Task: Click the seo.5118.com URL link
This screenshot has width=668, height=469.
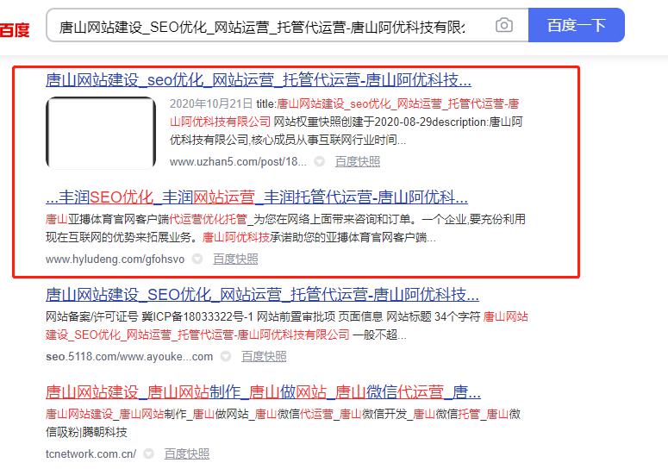Action: pyautogui.click(x=129, y=356)
